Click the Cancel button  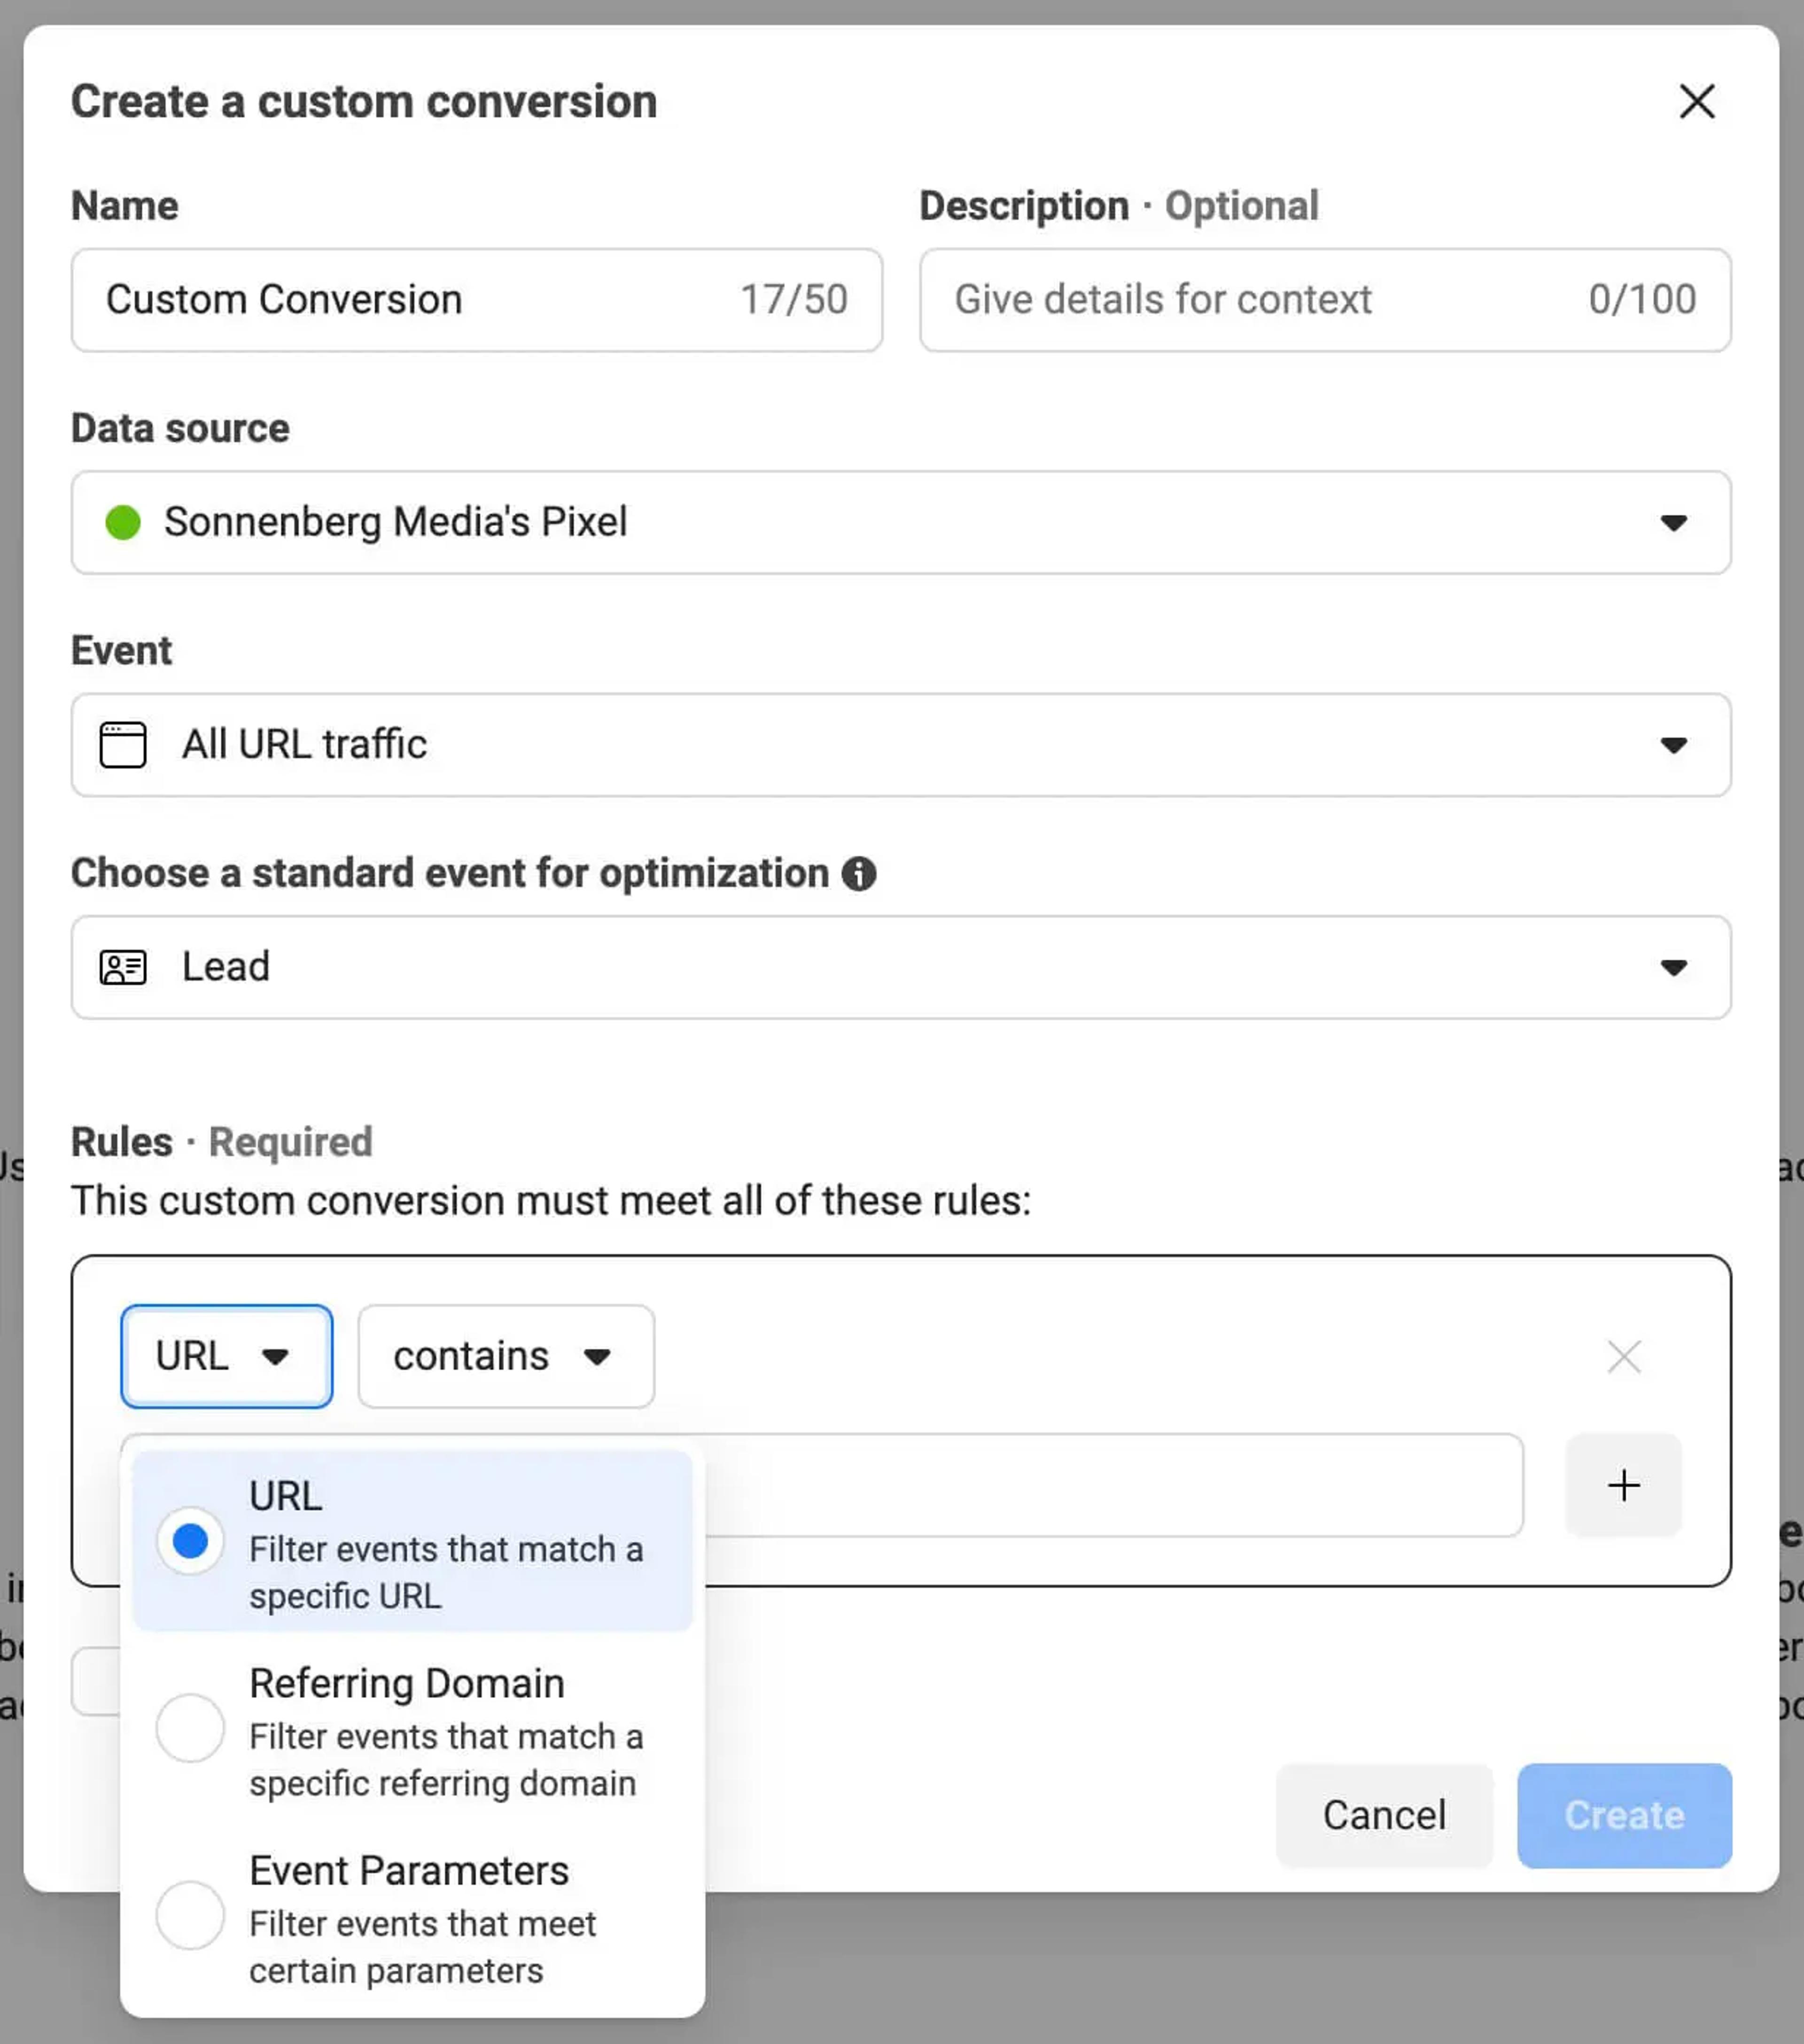click(x=1384, y=1815)
